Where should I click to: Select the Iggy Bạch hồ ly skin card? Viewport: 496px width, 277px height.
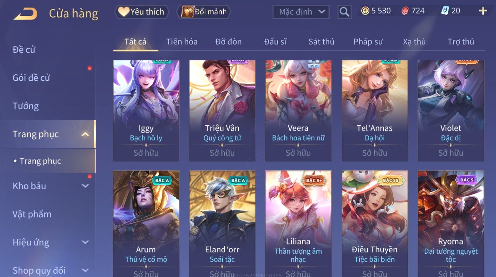[146, 111]
